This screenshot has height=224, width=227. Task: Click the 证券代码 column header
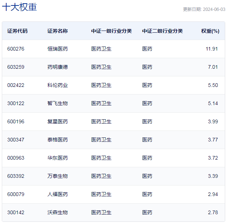(17, 31)
